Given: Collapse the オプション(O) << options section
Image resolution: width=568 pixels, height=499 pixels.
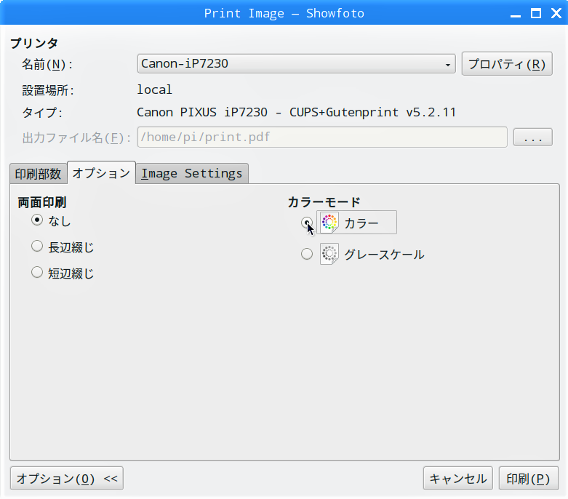Looking at the screenshot, I should pyautogui.click(x=67, y=479).
